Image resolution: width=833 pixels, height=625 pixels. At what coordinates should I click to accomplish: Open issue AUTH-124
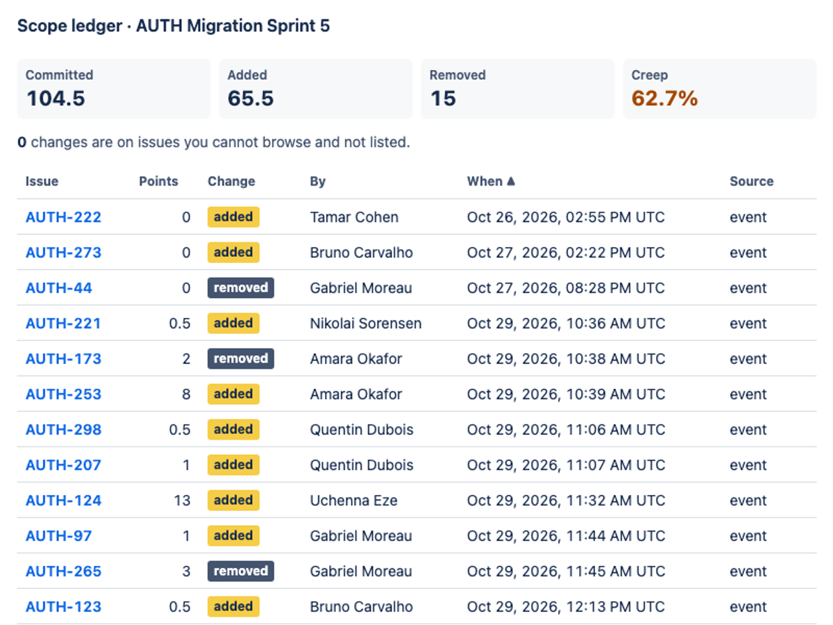click(63, 501)
